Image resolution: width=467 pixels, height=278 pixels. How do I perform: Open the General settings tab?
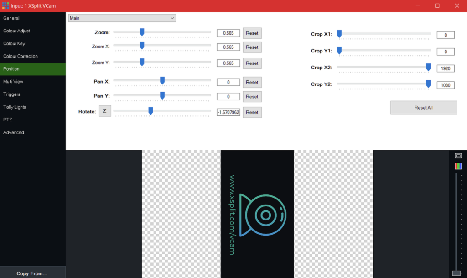33,18
